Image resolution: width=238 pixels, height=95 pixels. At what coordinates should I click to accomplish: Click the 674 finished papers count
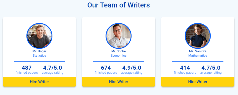point(106,68)
